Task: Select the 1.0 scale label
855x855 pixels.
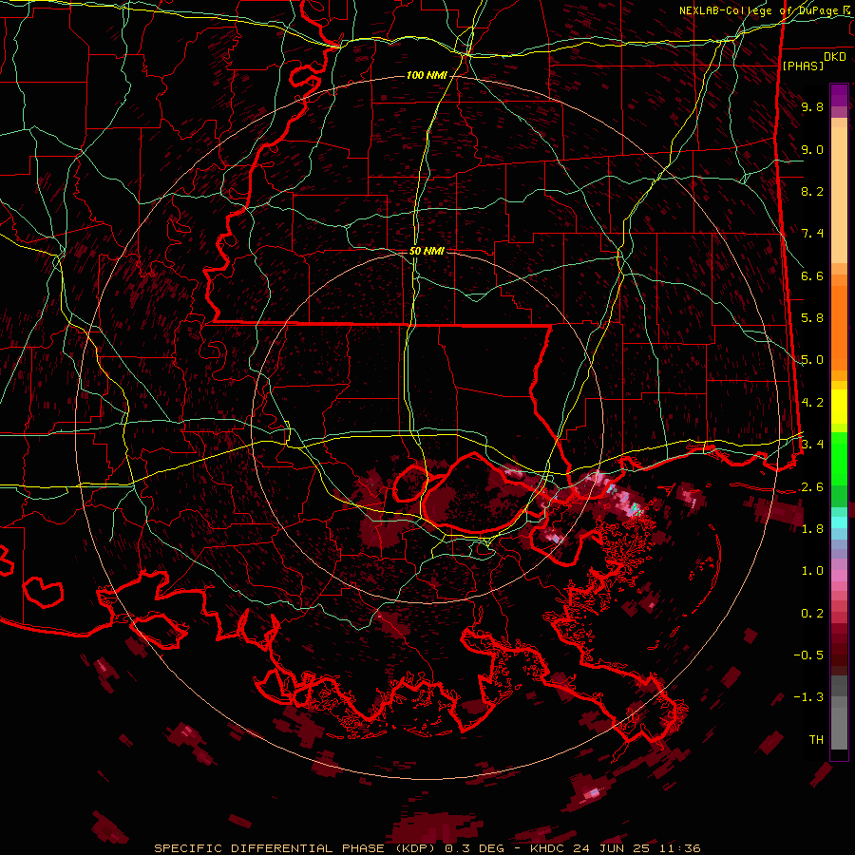Action: (x=812, y=571)
